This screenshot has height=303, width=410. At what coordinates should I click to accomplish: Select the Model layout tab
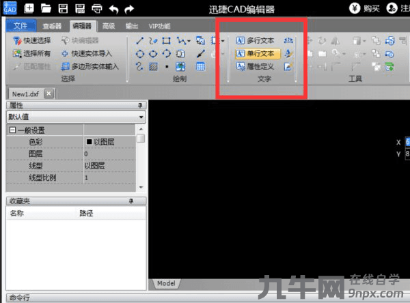[x=166, y=283]
